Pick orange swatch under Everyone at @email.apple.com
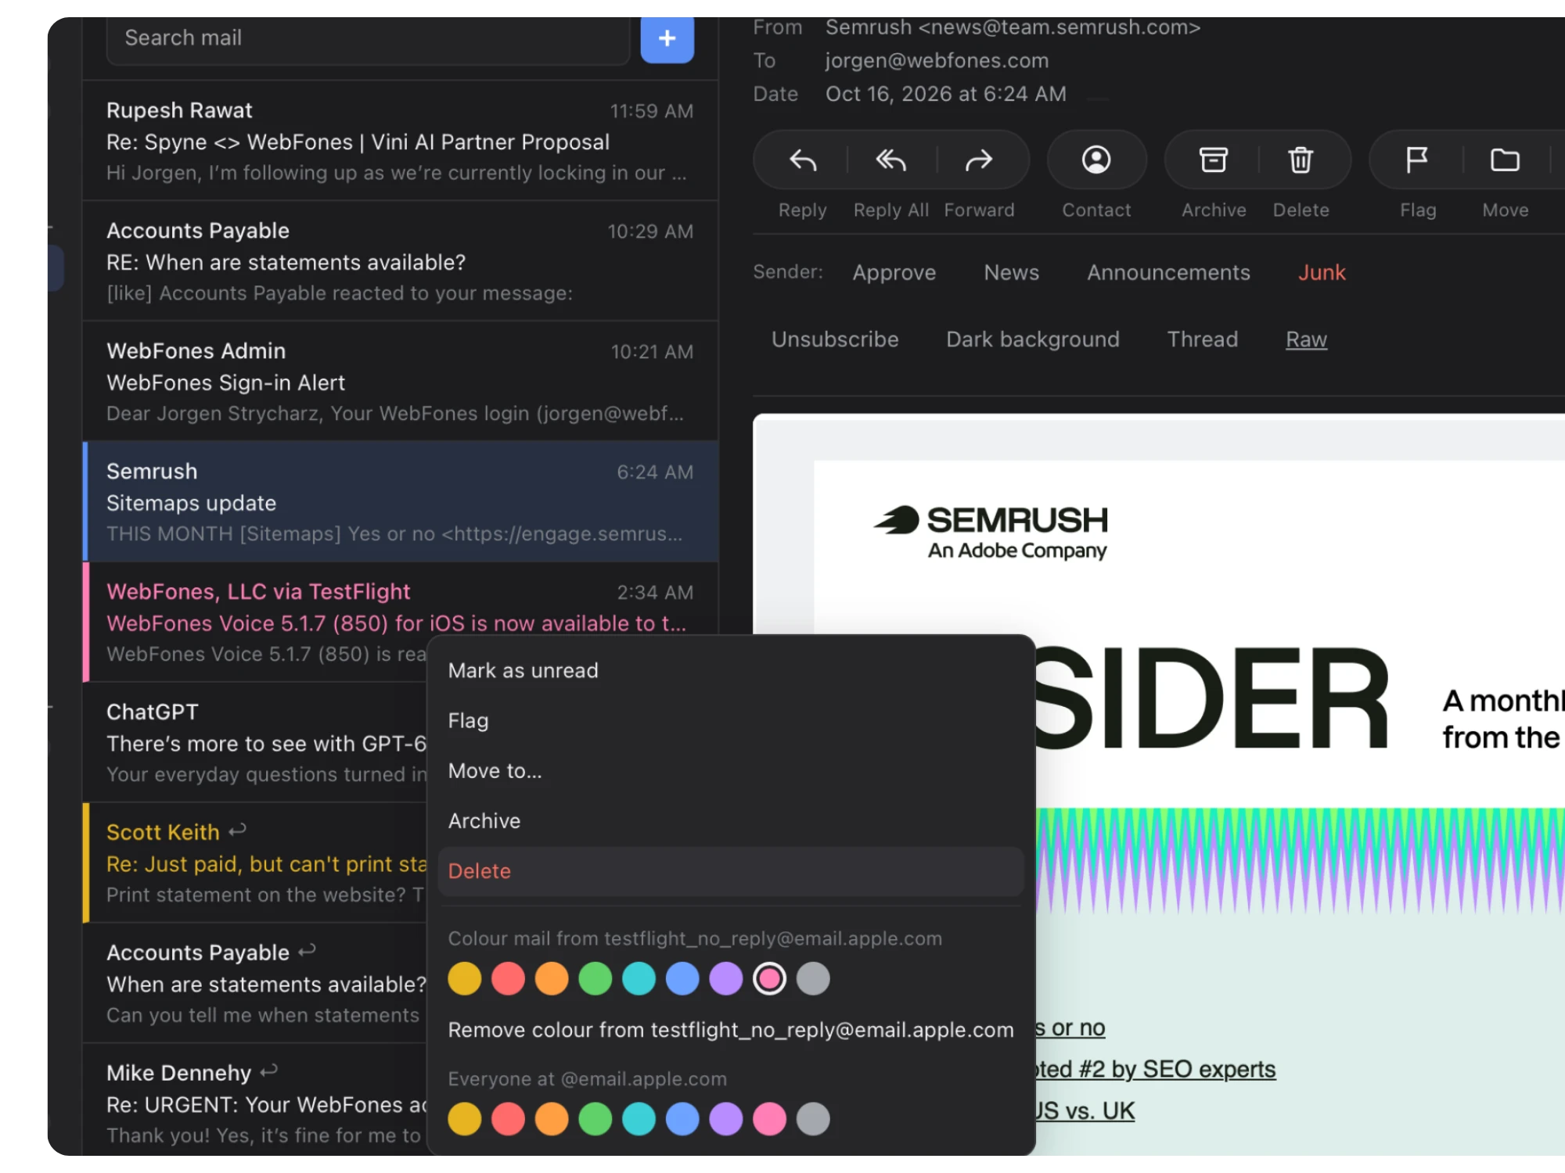The height and width of the screenshot is (1173, 1565). point(552,1118)
